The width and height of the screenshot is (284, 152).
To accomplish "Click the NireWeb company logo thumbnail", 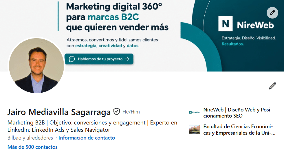I will click(x=194, y=112).
